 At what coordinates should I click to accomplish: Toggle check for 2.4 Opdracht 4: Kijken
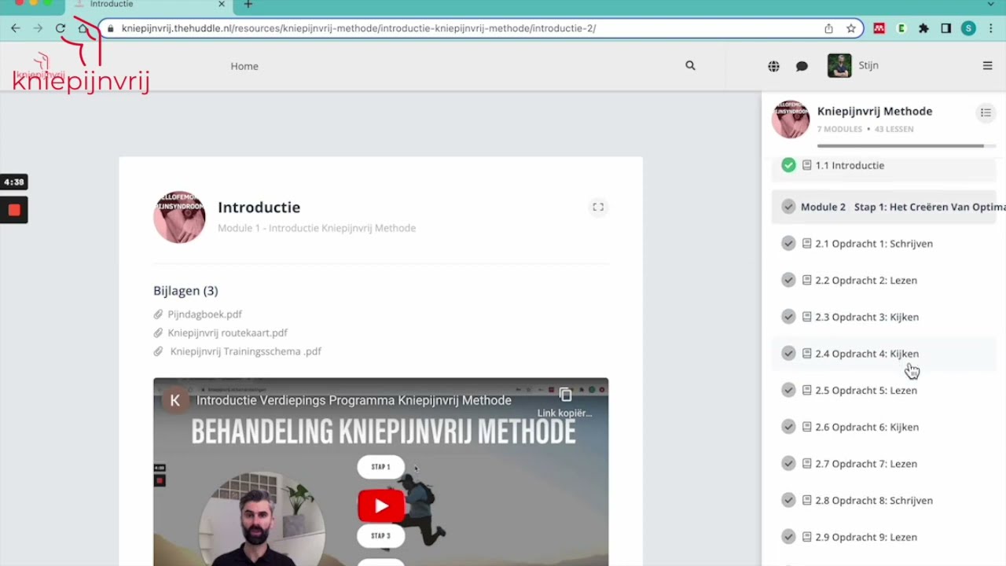[788, 354]
